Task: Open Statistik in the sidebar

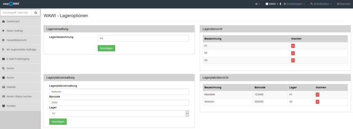Action: click(x=20, y=87)
